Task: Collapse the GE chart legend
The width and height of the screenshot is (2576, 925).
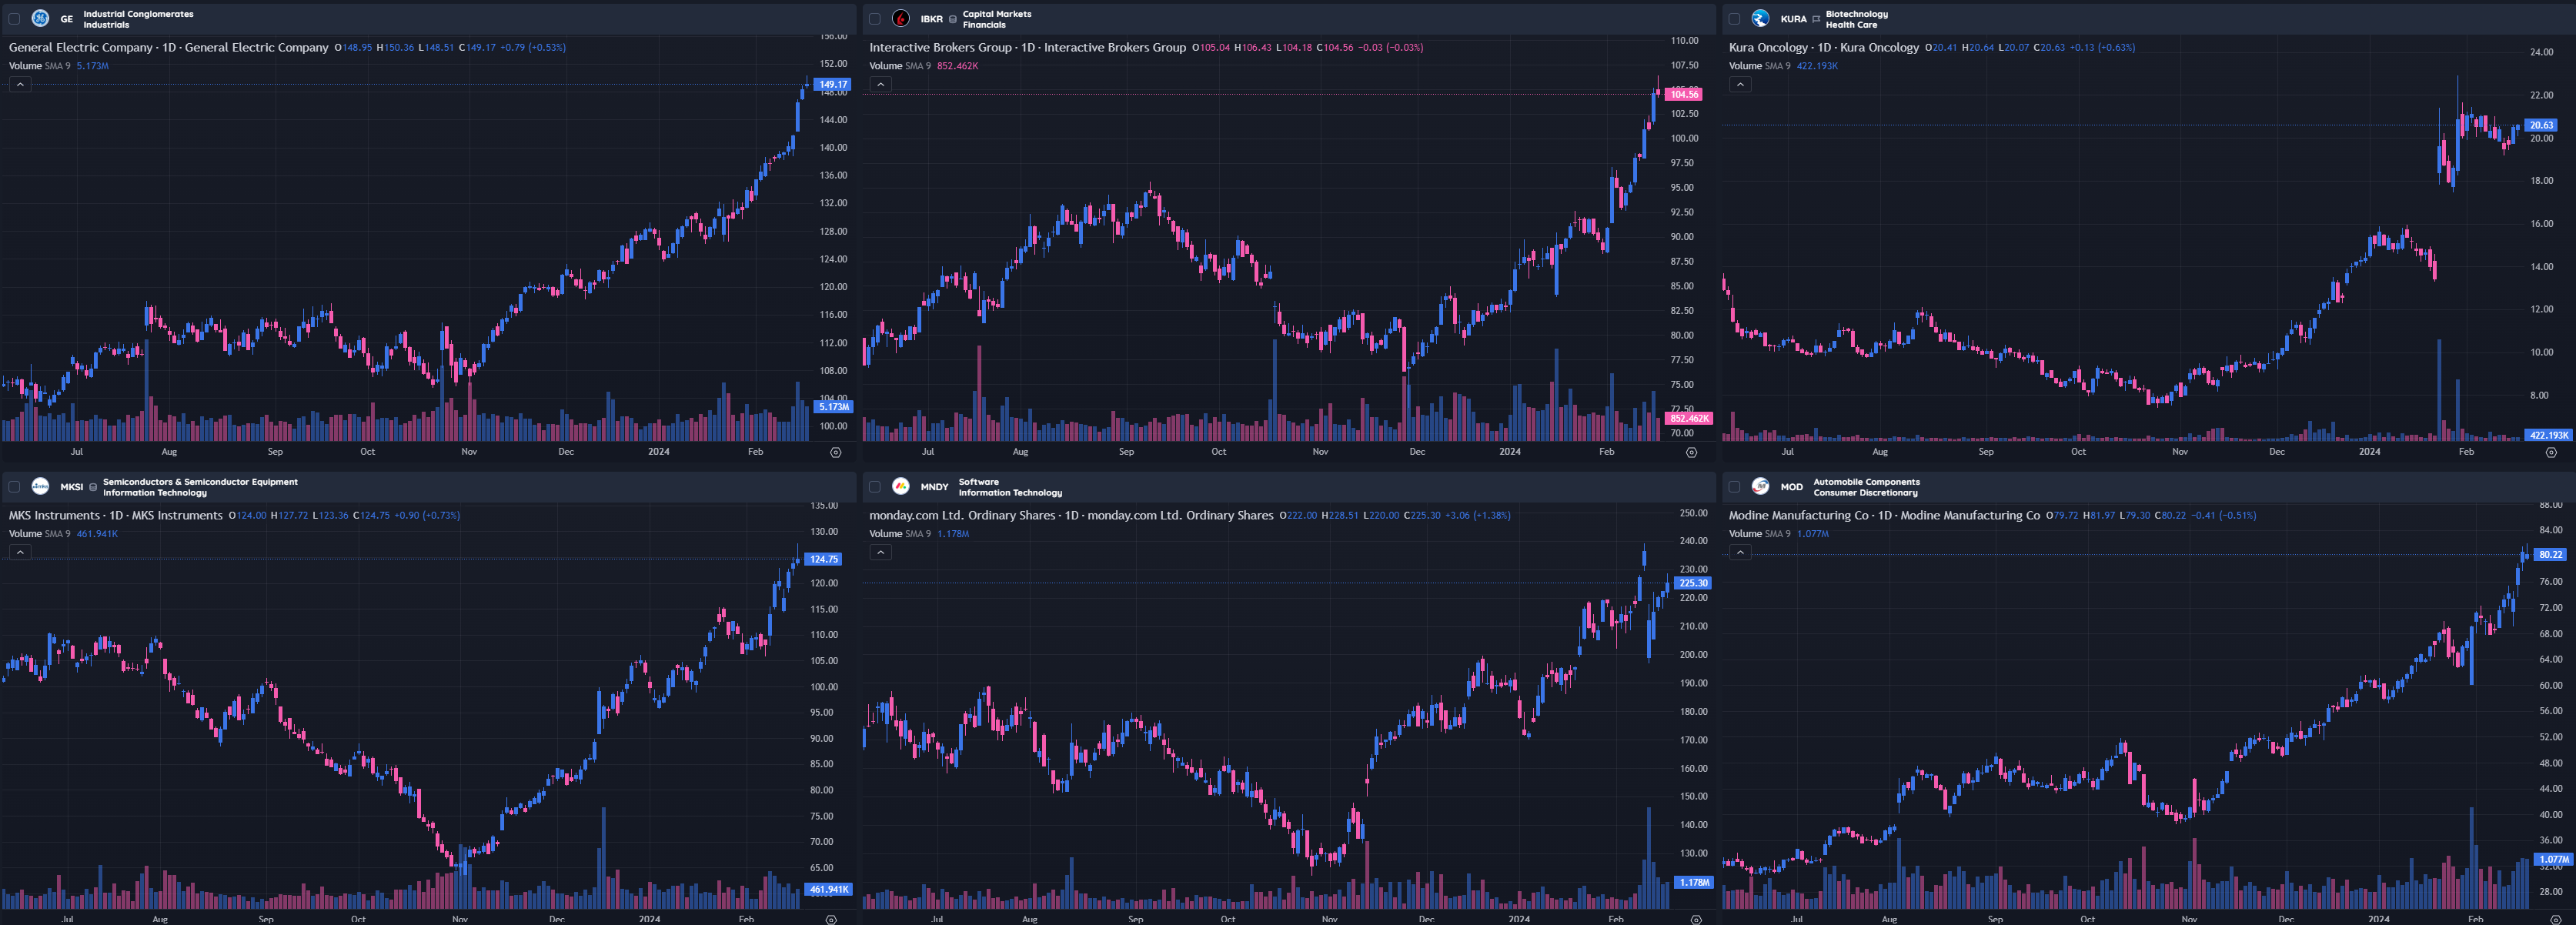Action: pos(20,85)
